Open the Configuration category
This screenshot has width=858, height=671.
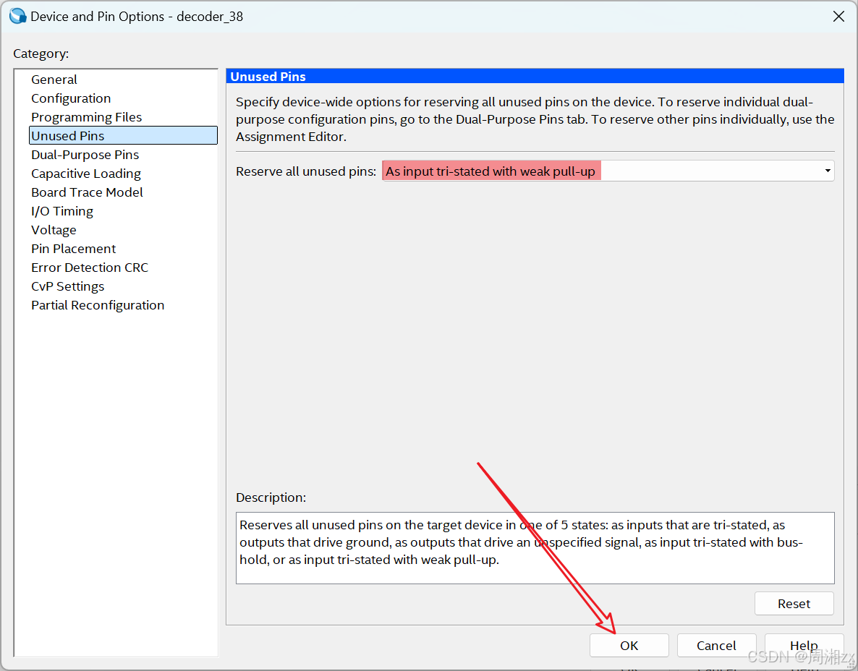click(71, 98)
